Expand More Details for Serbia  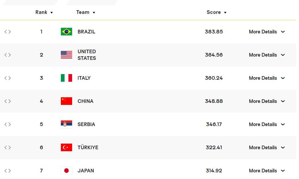click(267, 124)
